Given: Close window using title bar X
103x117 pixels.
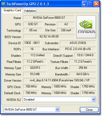Looking at the screenshot, I should 96,4.
